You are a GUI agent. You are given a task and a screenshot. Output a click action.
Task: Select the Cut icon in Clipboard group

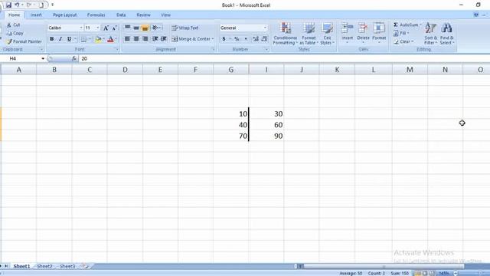(x=9, y=25)
